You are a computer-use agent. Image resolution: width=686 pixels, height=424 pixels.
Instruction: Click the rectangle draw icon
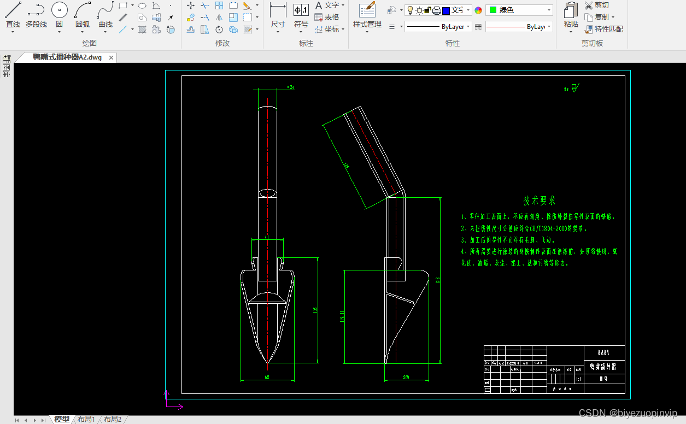[123, 5]
